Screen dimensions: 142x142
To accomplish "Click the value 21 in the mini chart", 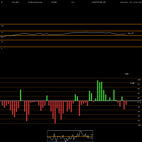I will pos(91,138).
